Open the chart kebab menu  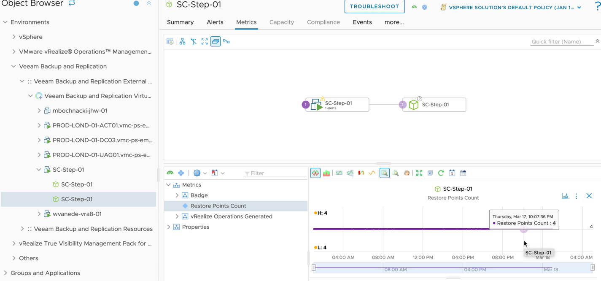point(577,196)
